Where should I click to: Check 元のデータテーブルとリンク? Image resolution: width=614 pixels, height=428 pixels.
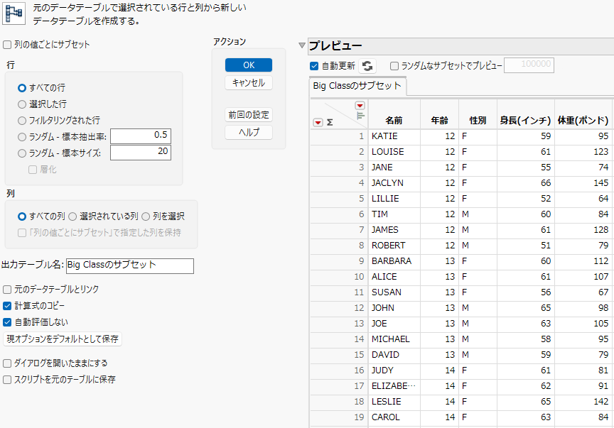tap(7, 290)
